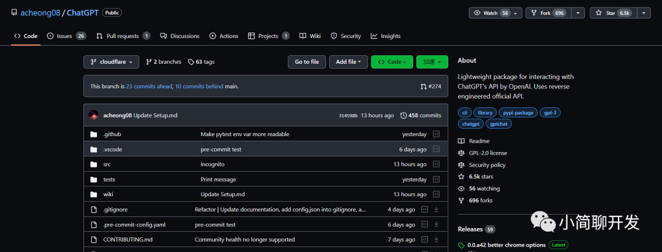Click the Go to file button
Image resolution: width=662 pixels, height=252 pixels.
pyautogui.click(x=307, y=62)
